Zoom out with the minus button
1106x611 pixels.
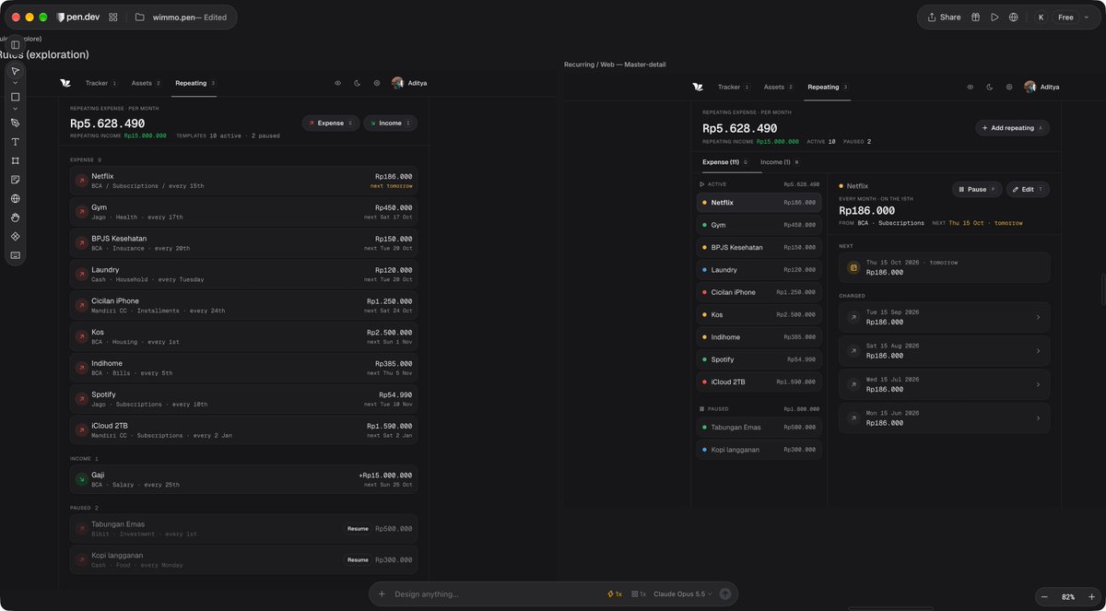click(x=1043, y=597)
